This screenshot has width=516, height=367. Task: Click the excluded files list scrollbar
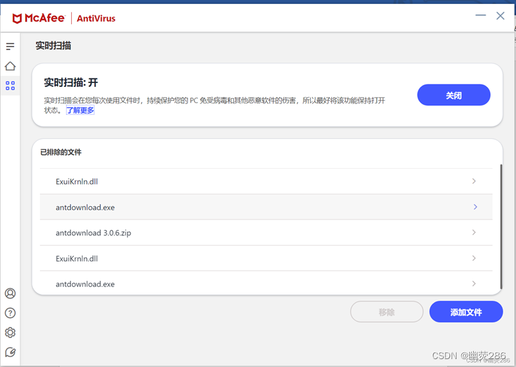click(x=501, y=227)
